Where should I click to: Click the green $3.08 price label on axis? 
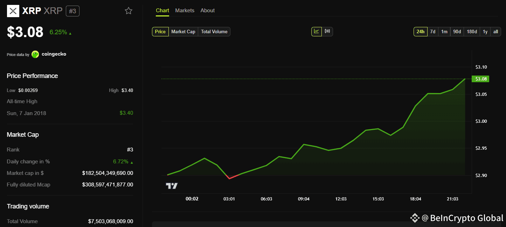click(480, 79)
